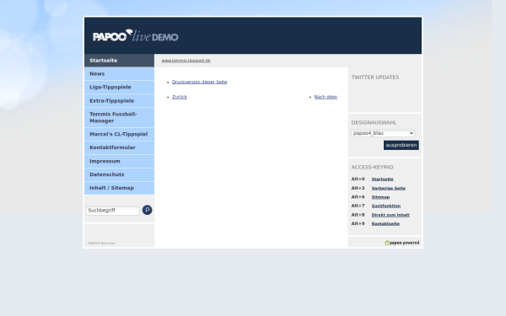Open Marcel's CL-Tippspiel page
This screenshot has height=316, width=506.
point(120,134)
